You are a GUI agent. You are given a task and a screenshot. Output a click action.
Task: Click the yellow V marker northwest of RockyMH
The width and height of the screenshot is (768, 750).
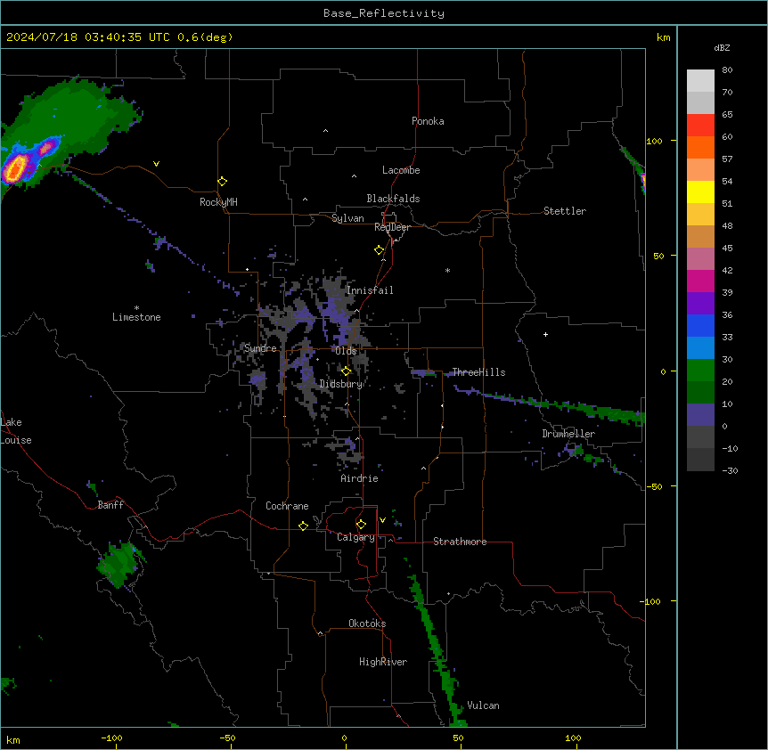156,164
